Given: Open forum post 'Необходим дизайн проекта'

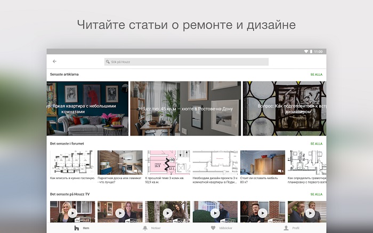Looking at the screenshot, I should [x=215, y=167].
